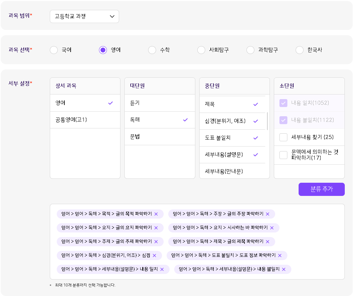Remove the 글의 목적 파악하기 tag
Image resolution: width=356 pixels, height=296 pixels.
click(x=156, y=214)
